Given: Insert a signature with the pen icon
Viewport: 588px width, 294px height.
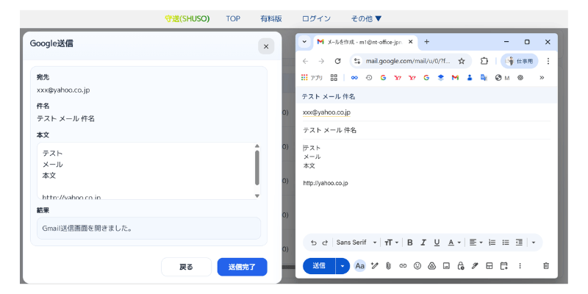Looking at the screenshot, I should tap(475, 266).
